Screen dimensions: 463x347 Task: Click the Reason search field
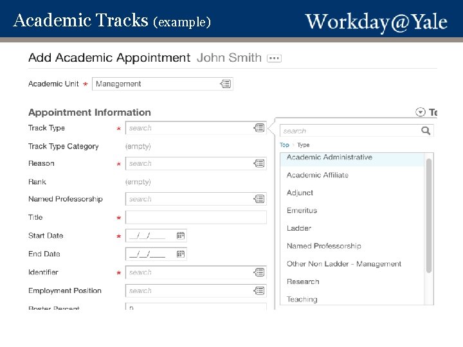click(195, 163)
